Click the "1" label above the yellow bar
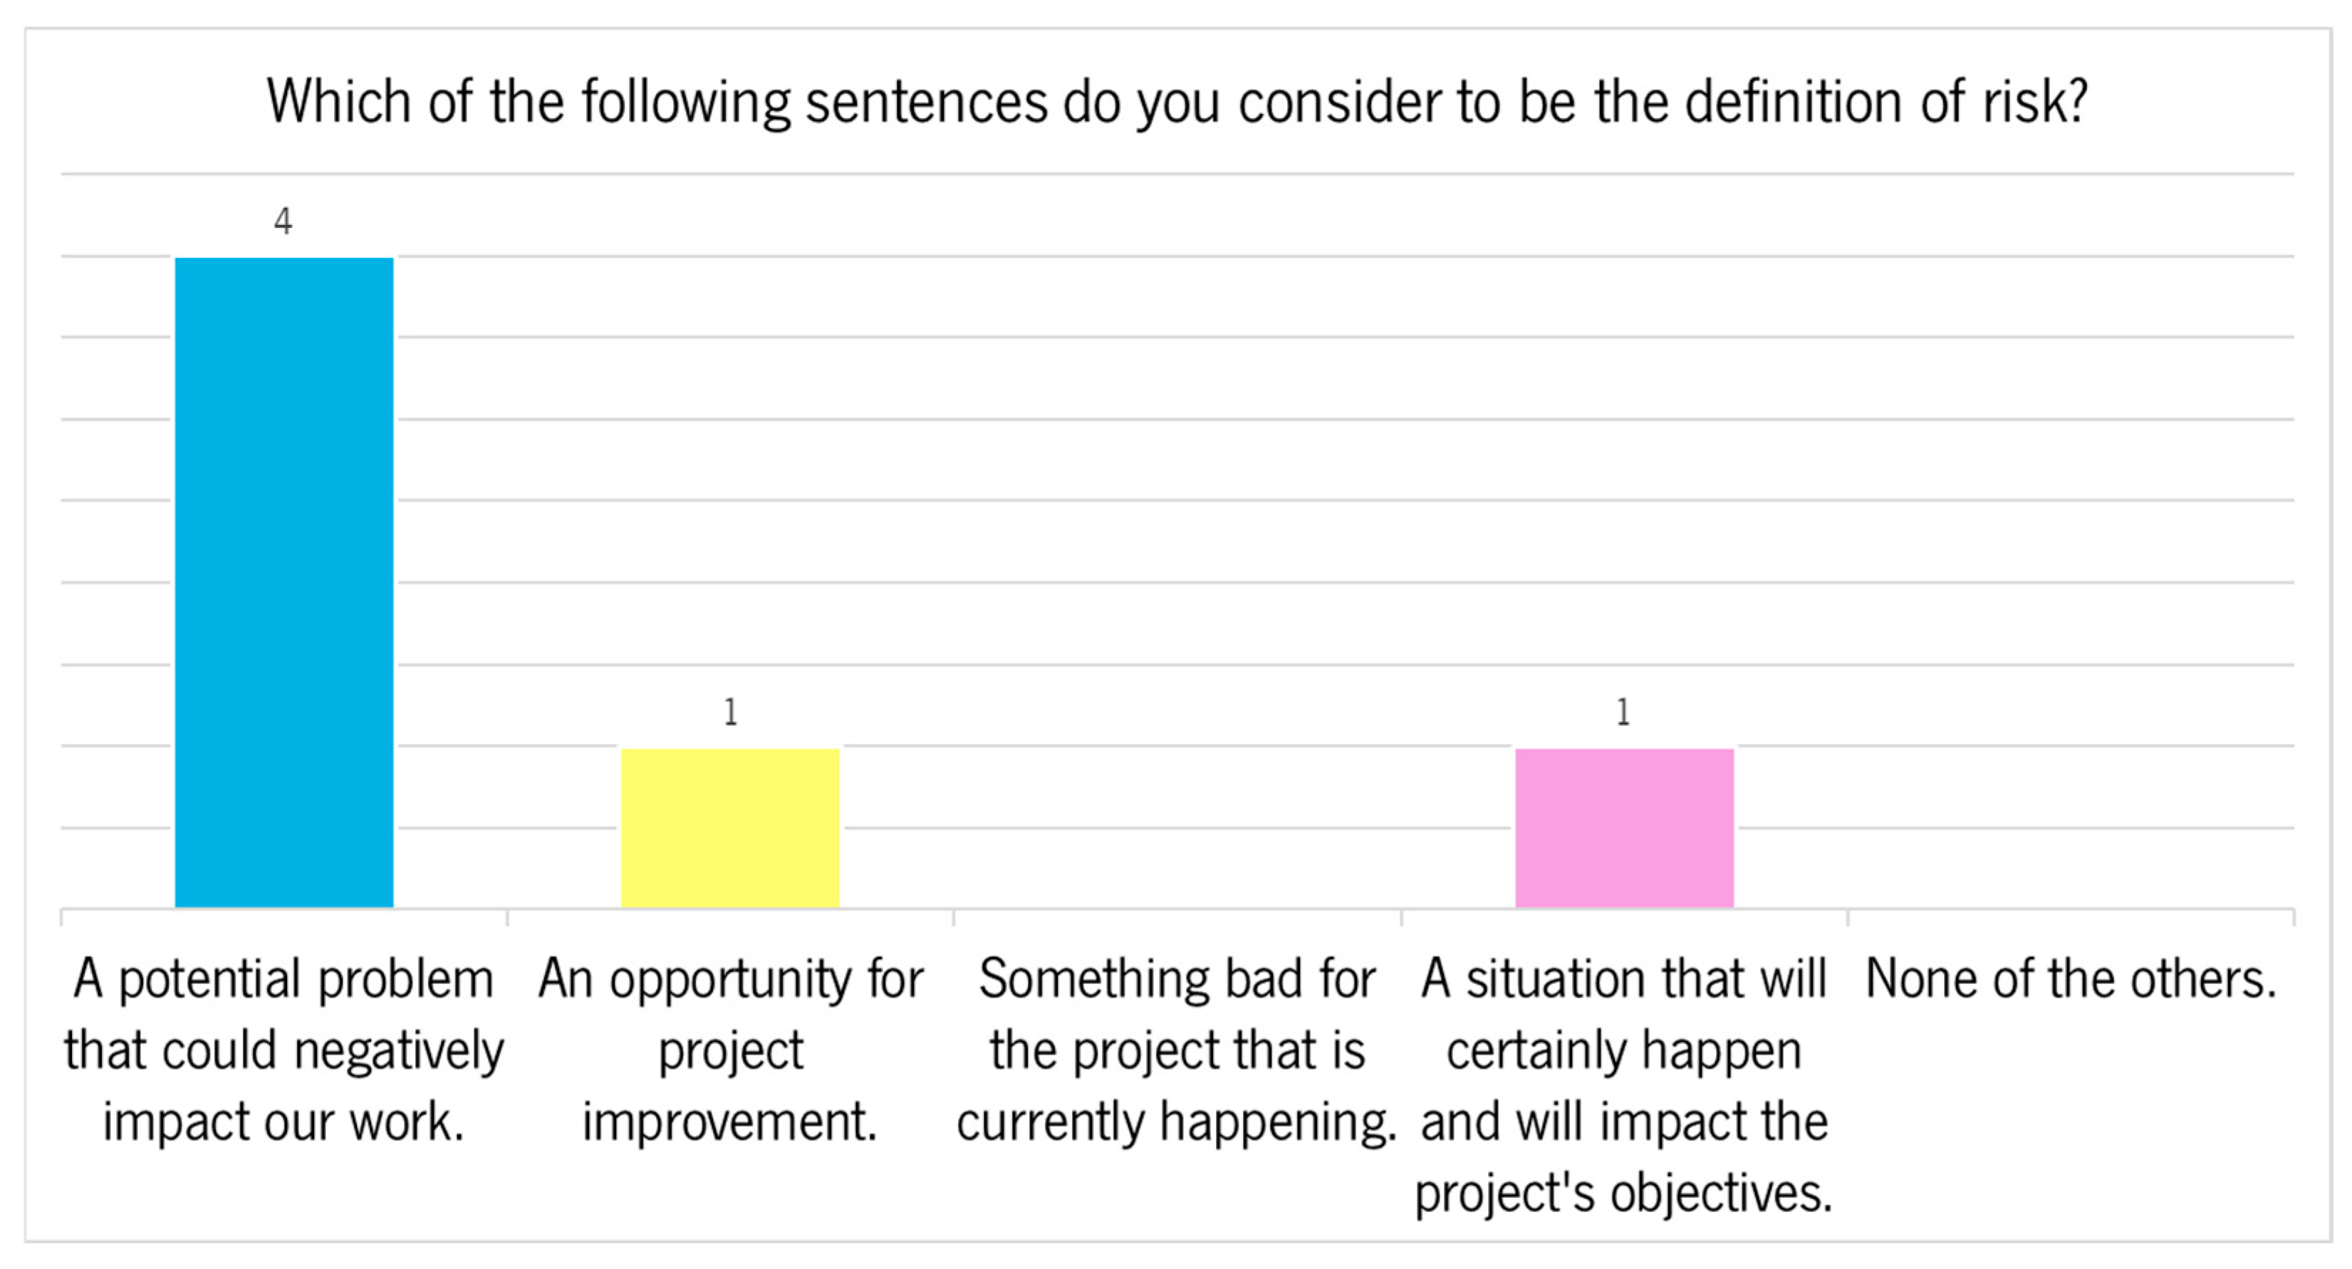 pyautogui.click(x=730, y=712)
